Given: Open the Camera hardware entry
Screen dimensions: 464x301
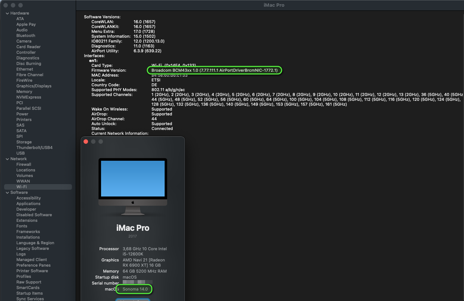Looking at the screenshot, I should [24, 41].
